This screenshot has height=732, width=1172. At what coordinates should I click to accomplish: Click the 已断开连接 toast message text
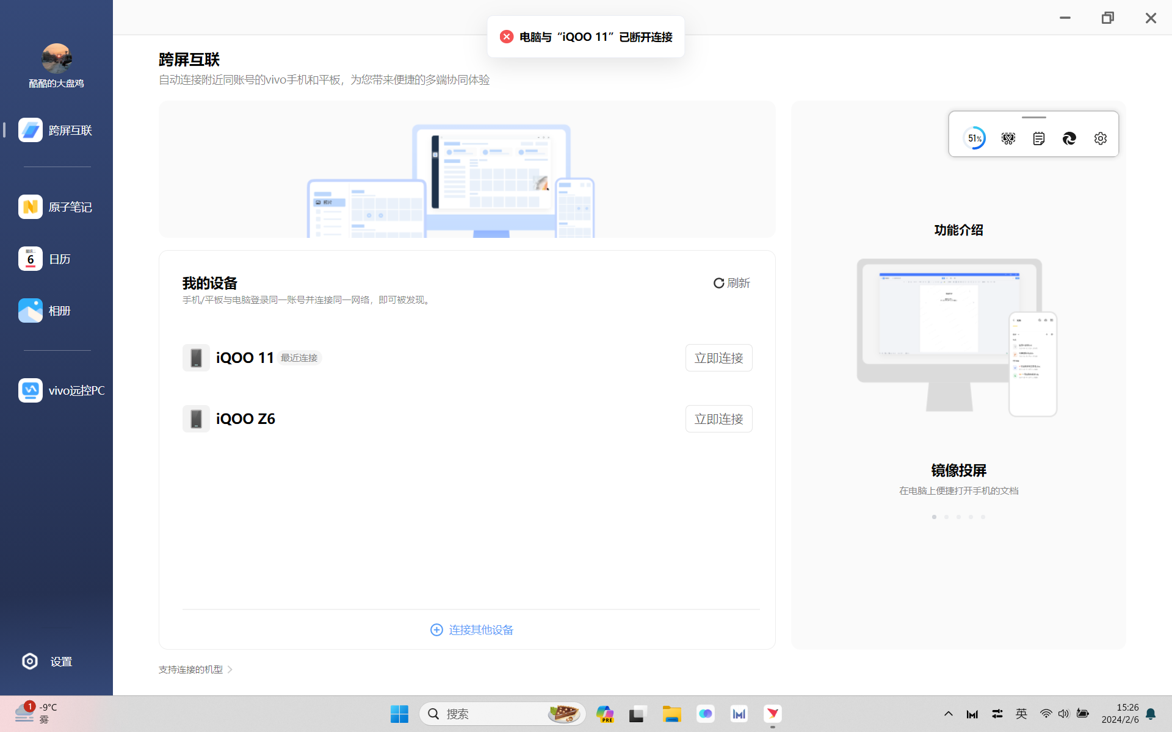(596, 37)
